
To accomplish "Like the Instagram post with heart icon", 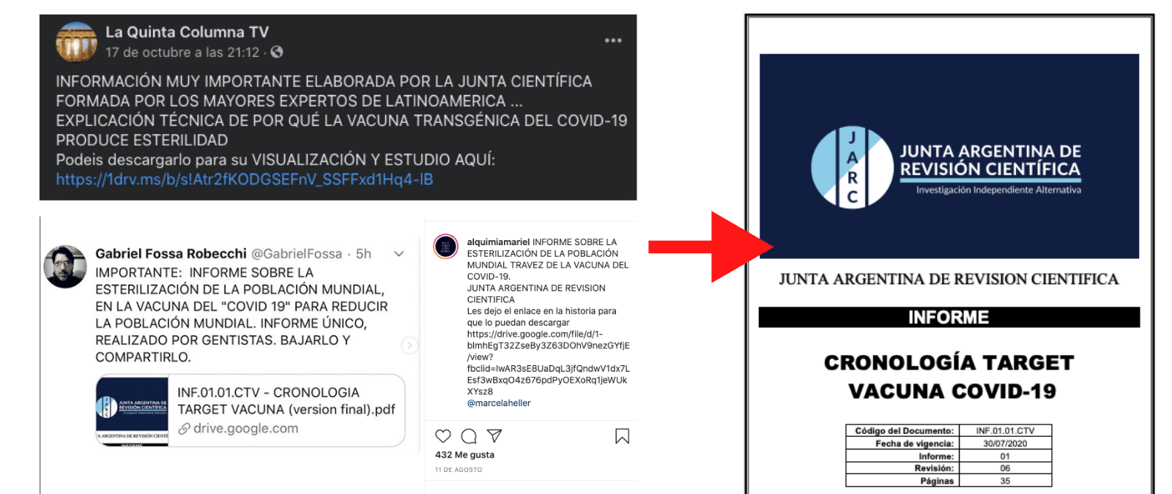I will point(443,436).
